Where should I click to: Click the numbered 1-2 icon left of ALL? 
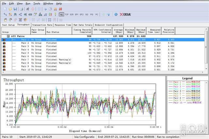(56, 14)
